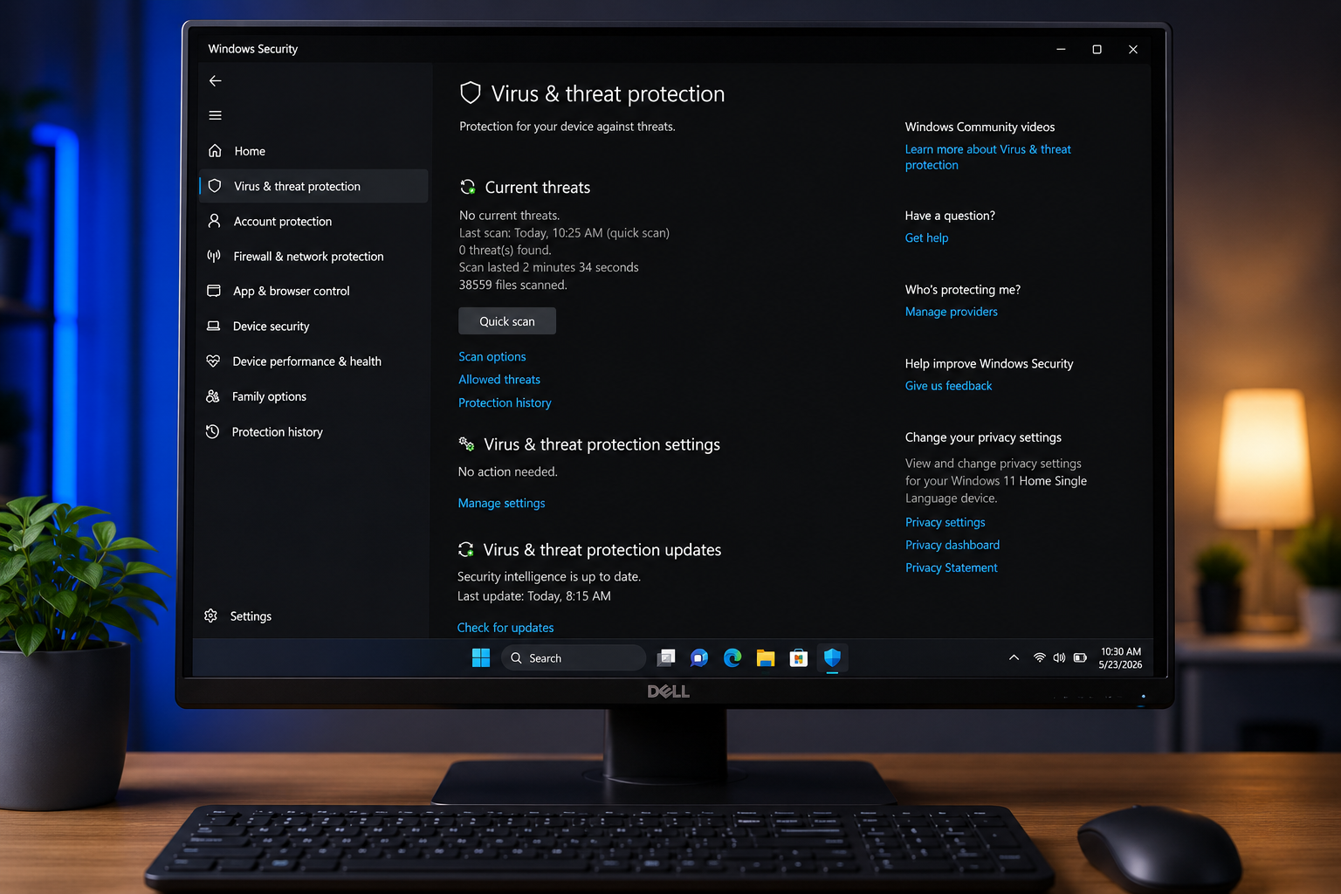Open Microsoft Store from the taskbar
Image resolution: width=1341 pixels, height=894 pixels.
pyautogui.click(x=799, y=658)
